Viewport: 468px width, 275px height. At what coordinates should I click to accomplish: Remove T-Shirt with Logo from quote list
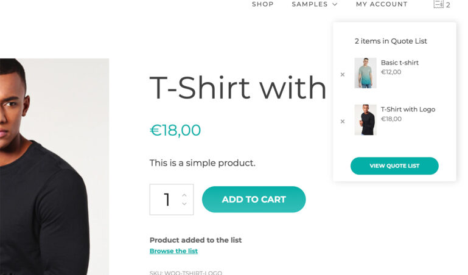pos(343,121)
